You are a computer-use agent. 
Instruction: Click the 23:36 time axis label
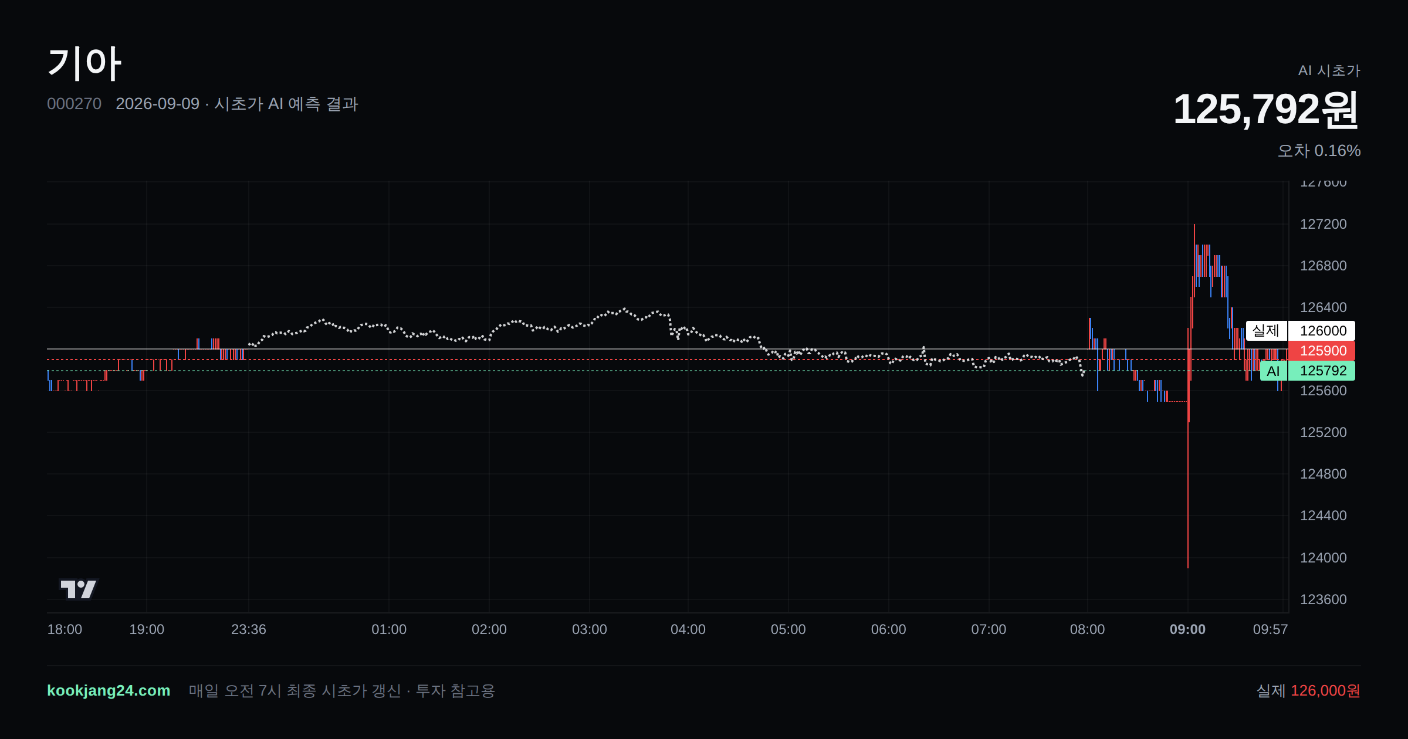click(249, 629)
